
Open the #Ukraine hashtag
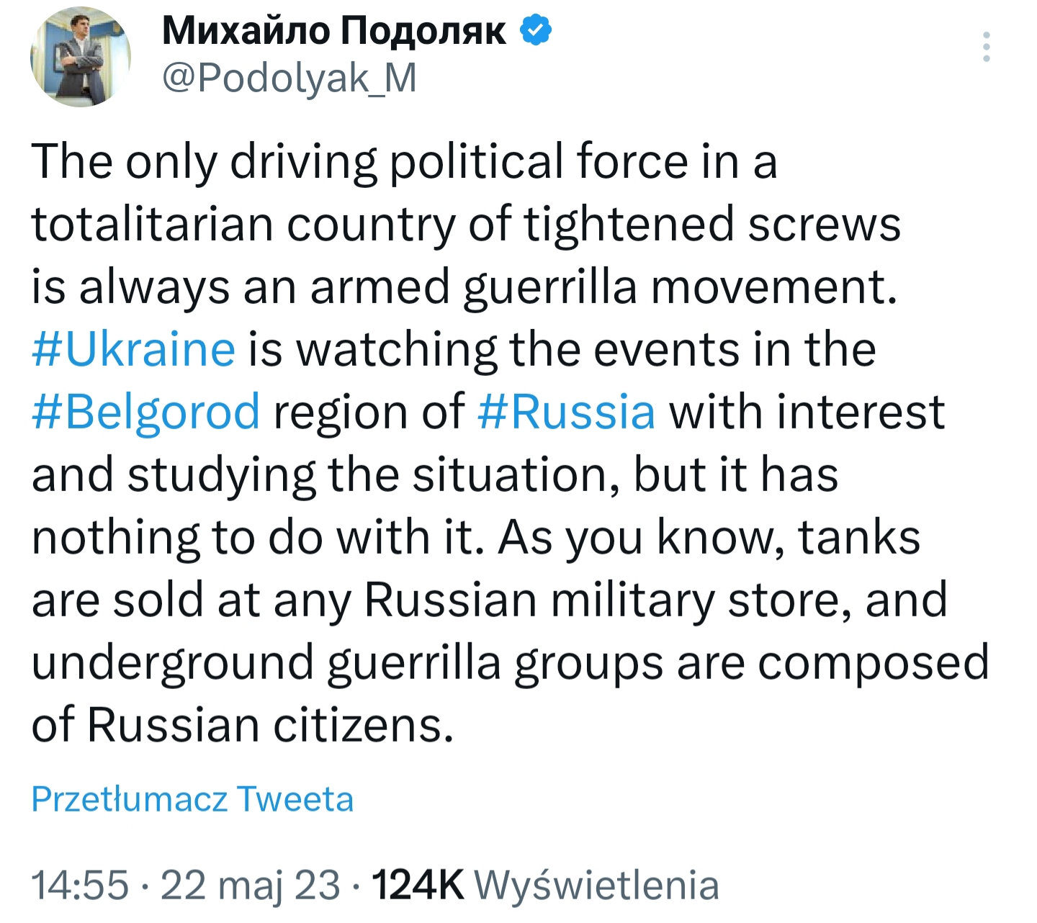click(x=133, y=349)
